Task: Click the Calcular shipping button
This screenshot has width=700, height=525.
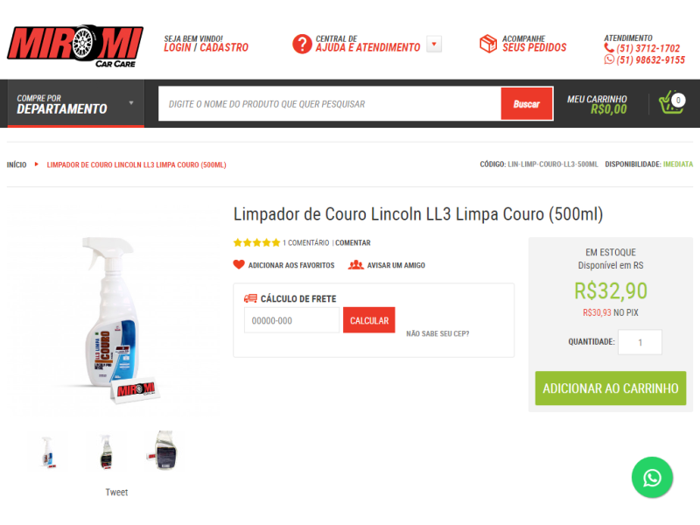Action: (x=369, y=320)
